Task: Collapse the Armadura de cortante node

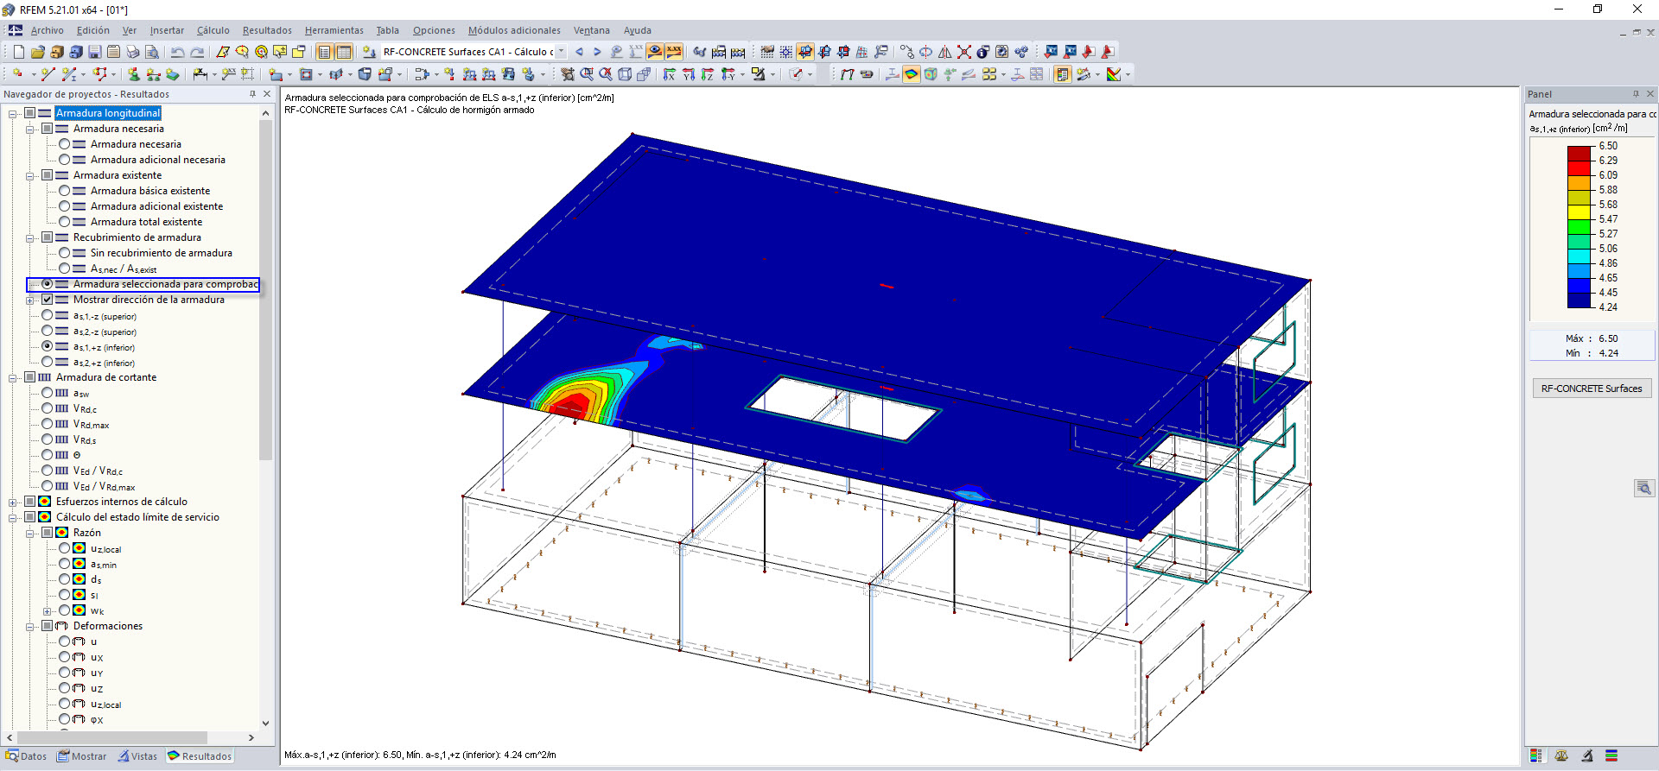Action: pos(12,377)
